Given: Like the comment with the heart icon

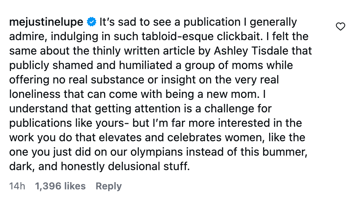Looking at the screenshot, I should [x=340, y=27].
